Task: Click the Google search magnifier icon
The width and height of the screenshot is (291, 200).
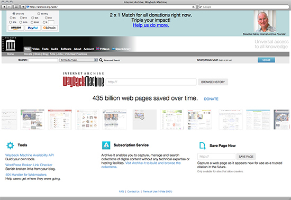Action: pyautogui.click(x=200, y=7)
